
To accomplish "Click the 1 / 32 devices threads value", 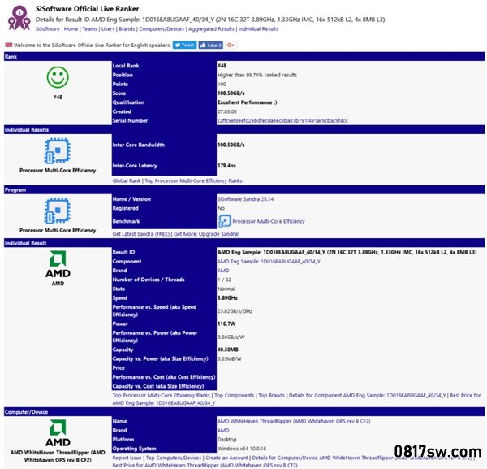I will click(x=224, y=280).
